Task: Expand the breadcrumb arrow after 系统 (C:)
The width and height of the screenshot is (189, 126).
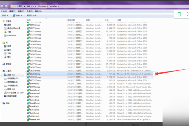Action: (36, 6)
